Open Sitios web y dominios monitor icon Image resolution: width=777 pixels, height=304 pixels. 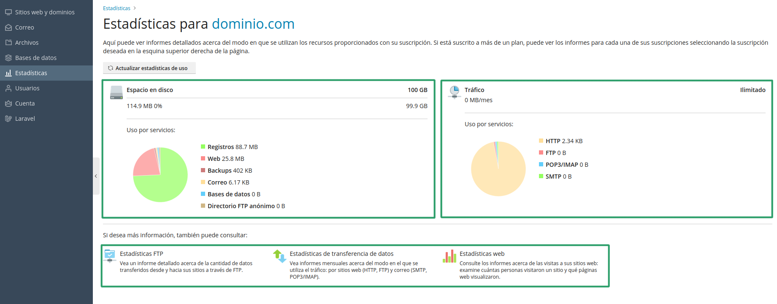8,12
